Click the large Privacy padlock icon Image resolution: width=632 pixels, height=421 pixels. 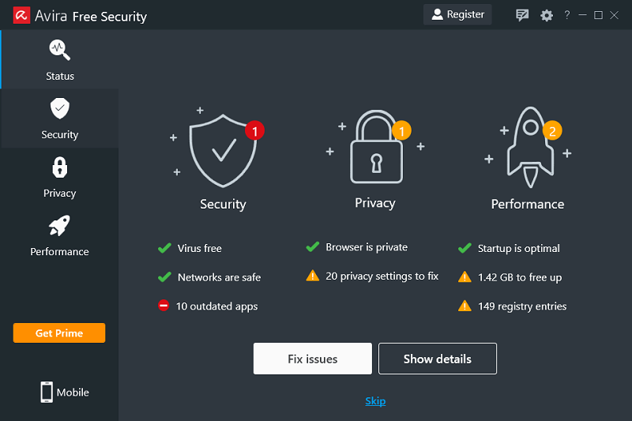(x=376, y=147)
